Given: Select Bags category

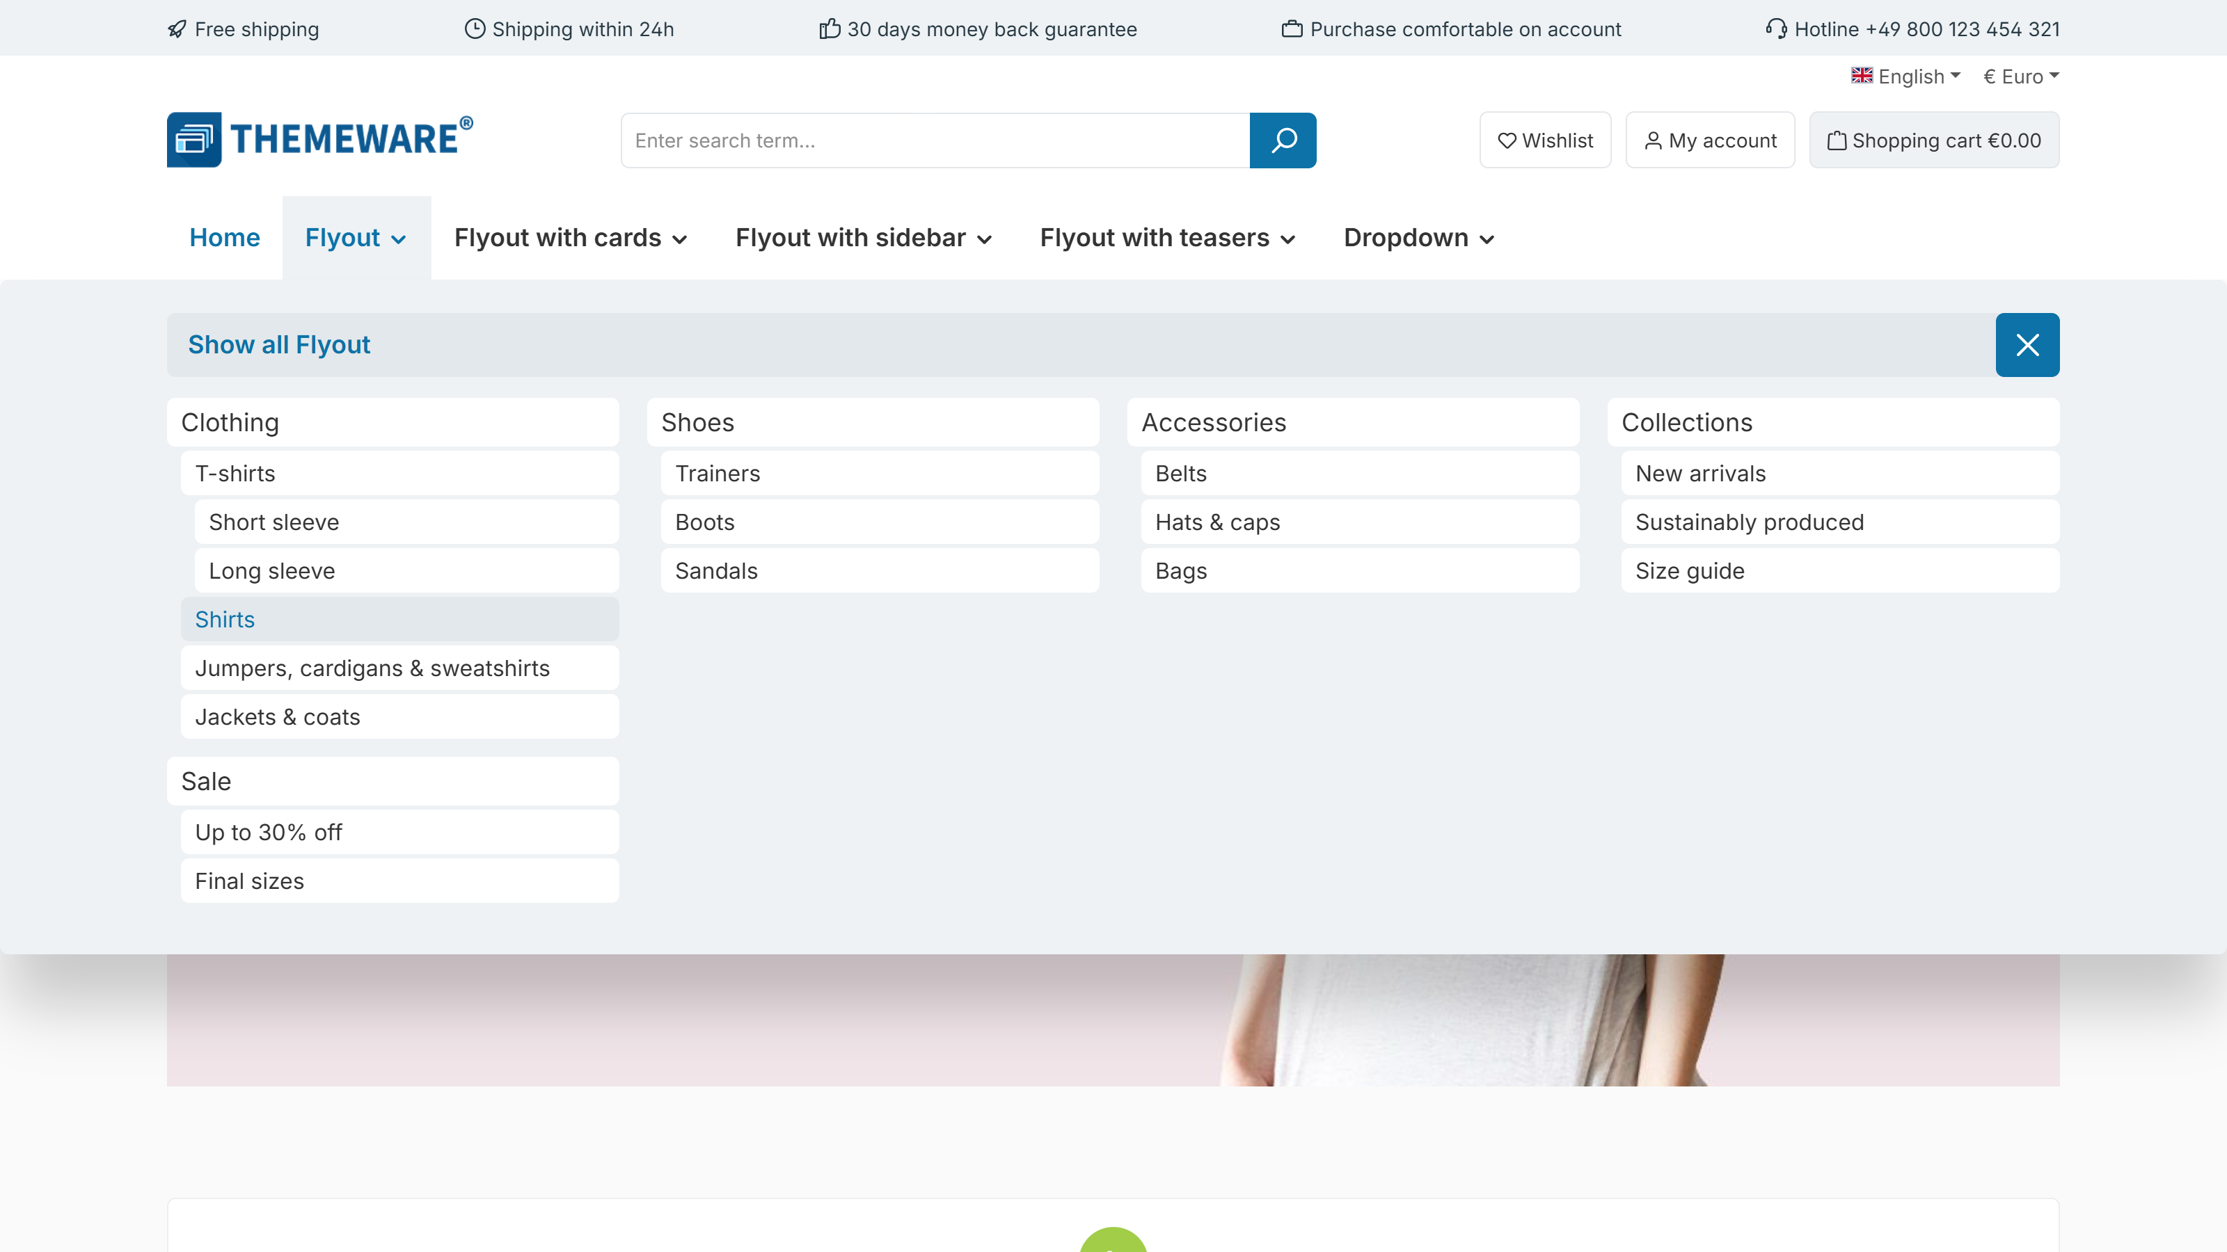Looking at the screenshot, I should pyautogui.click(x=1361, y=571).
